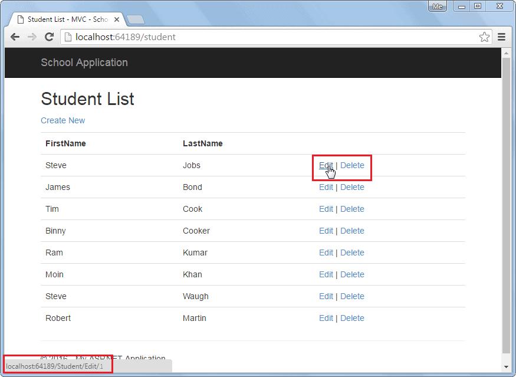Click the document icon on the browser tab
Viewport: 516px width, 377px height.
coord(20,19)
